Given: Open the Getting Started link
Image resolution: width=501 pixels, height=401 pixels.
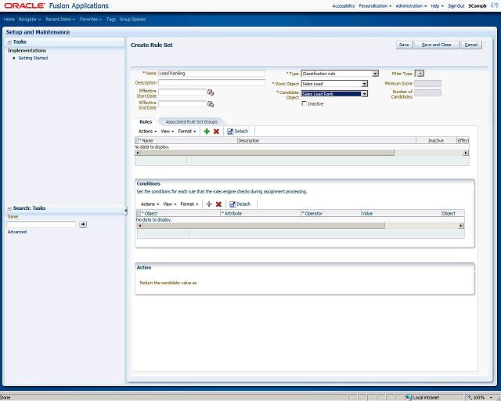Looking at the screenshot, I should pyautogui.click(x=33, y=58).
